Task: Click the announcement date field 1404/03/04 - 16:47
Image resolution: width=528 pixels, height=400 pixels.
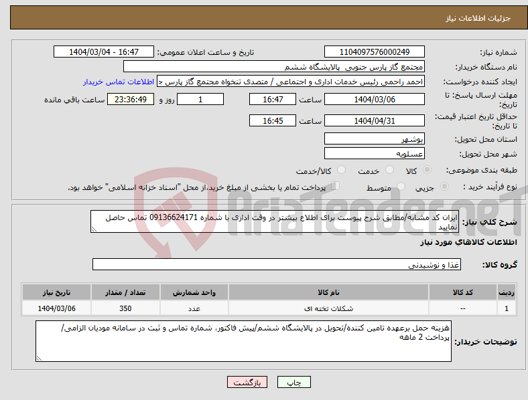Action: [x=104, y=52]
